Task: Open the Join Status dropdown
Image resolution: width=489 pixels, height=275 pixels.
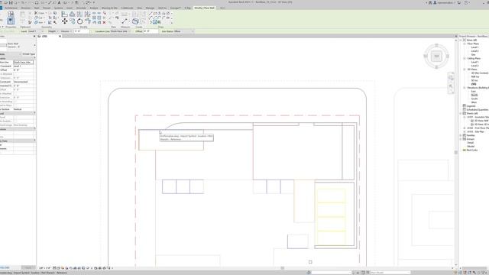Action: [x=185, y=31]
